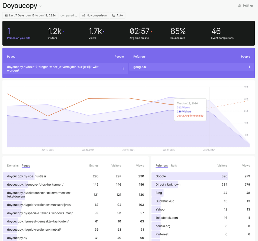This screenshot has width=258, height=241.
Task: Click the chart icon beside Auto
Action: pos(114,15)
